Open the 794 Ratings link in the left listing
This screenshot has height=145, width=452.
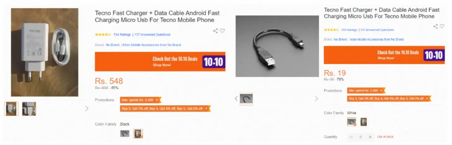[122, 35]
